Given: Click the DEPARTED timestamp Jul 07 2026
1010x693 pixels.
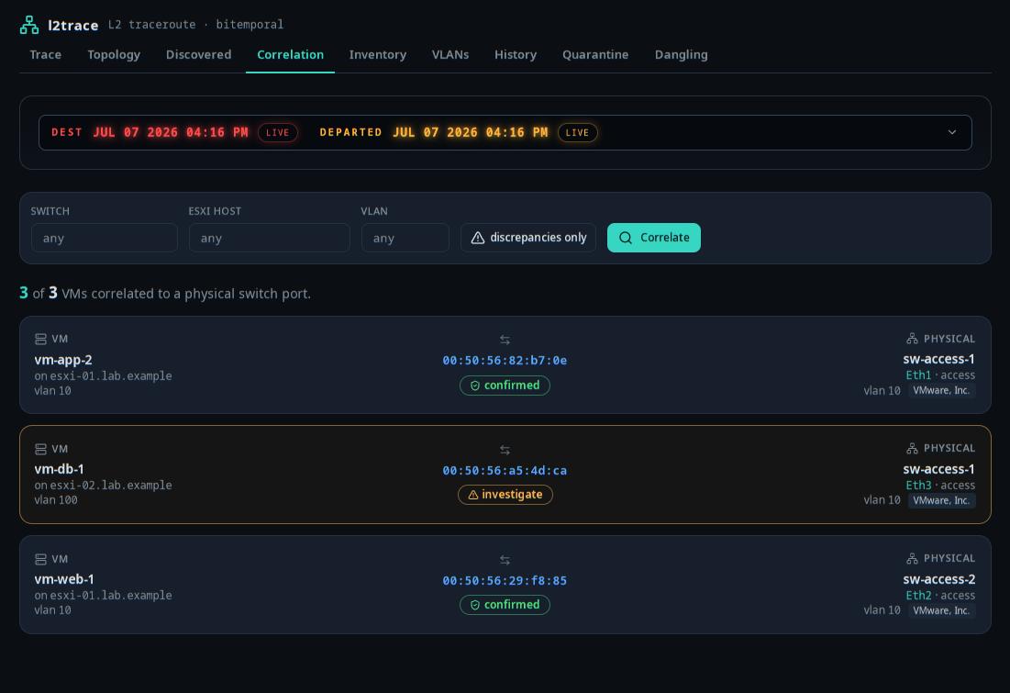Looking at the screenshot, I should tap(471, 132).
